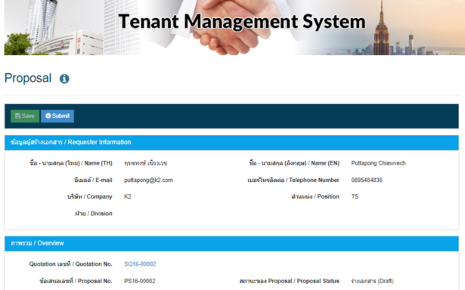Click the green Save button
Screen dimensions: 465x290
(x=25, y=116)
